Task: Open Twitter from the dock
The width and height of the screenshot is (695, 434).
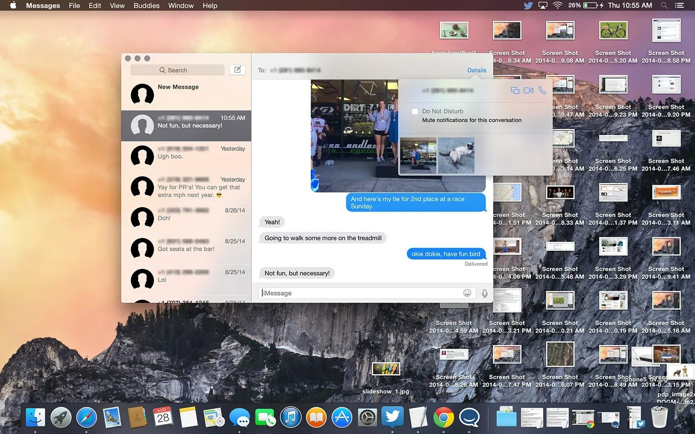Action: tap(392, 417)
